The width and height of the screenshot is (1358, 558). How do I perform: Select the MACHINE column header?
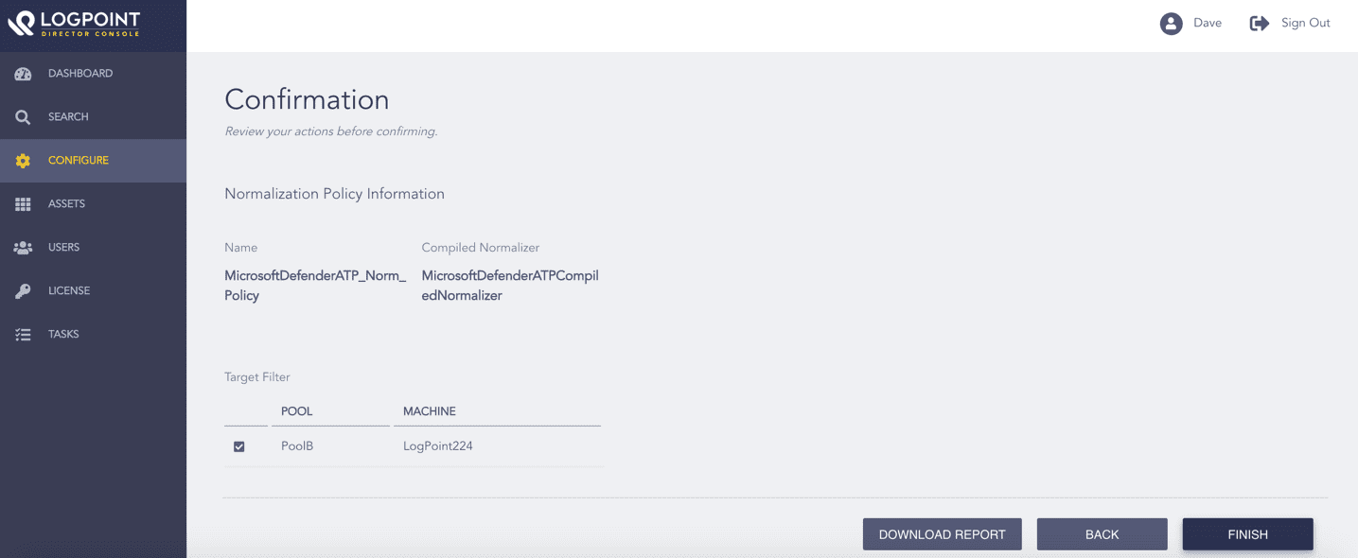pyautogui.click(x=430, y=410)
